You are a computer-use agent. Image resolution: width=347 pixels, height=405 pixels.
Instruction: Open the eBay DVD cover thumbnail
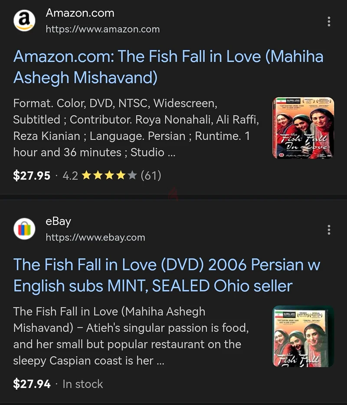tap(303, 336)
